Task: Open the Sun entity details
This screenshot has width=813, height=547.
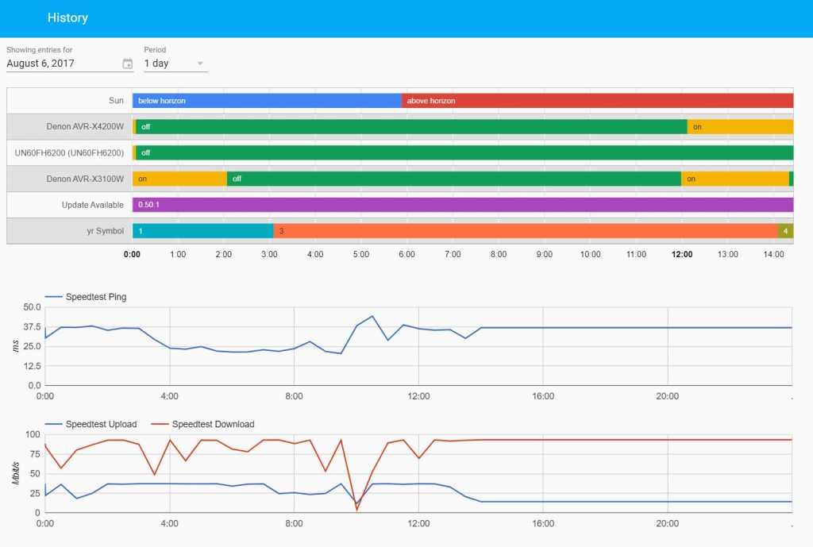Action: coord(116,101)
